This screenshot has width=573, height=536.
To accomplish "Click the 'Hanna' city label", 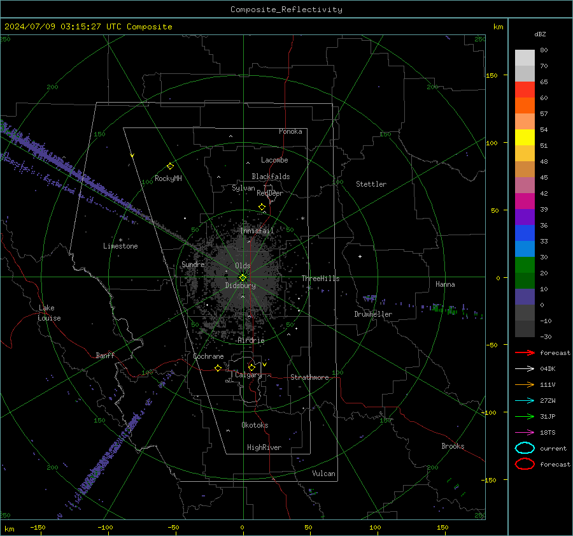I will pyautogui.click(x=445, y=284).
